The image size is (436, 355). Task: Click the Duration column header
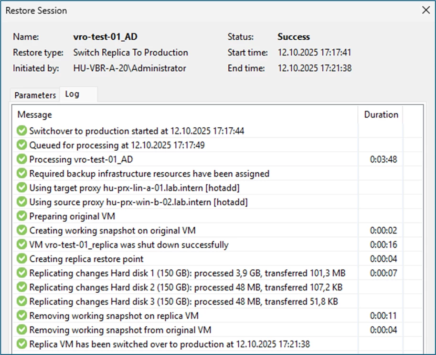coord(381,115)
